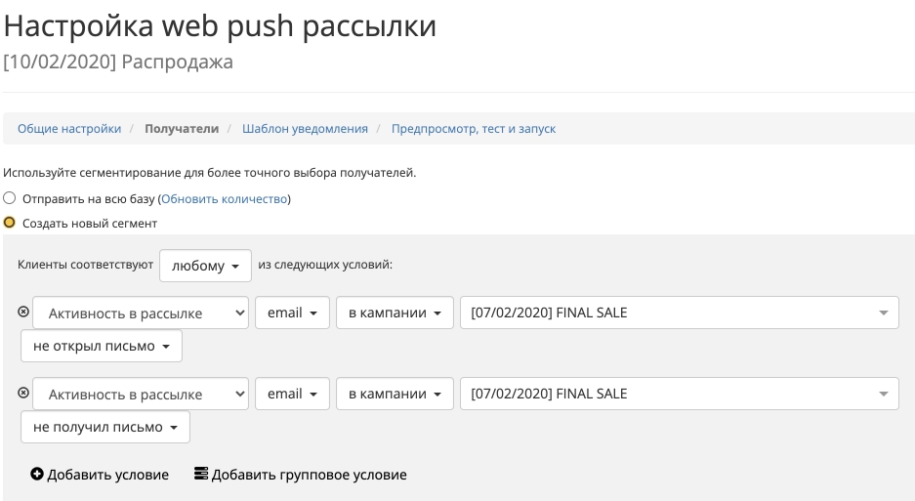This screenshot has width=915, height=501.
Task: Open the second Активность в рассылке dropdown
Action: click(x=141, y=395)
